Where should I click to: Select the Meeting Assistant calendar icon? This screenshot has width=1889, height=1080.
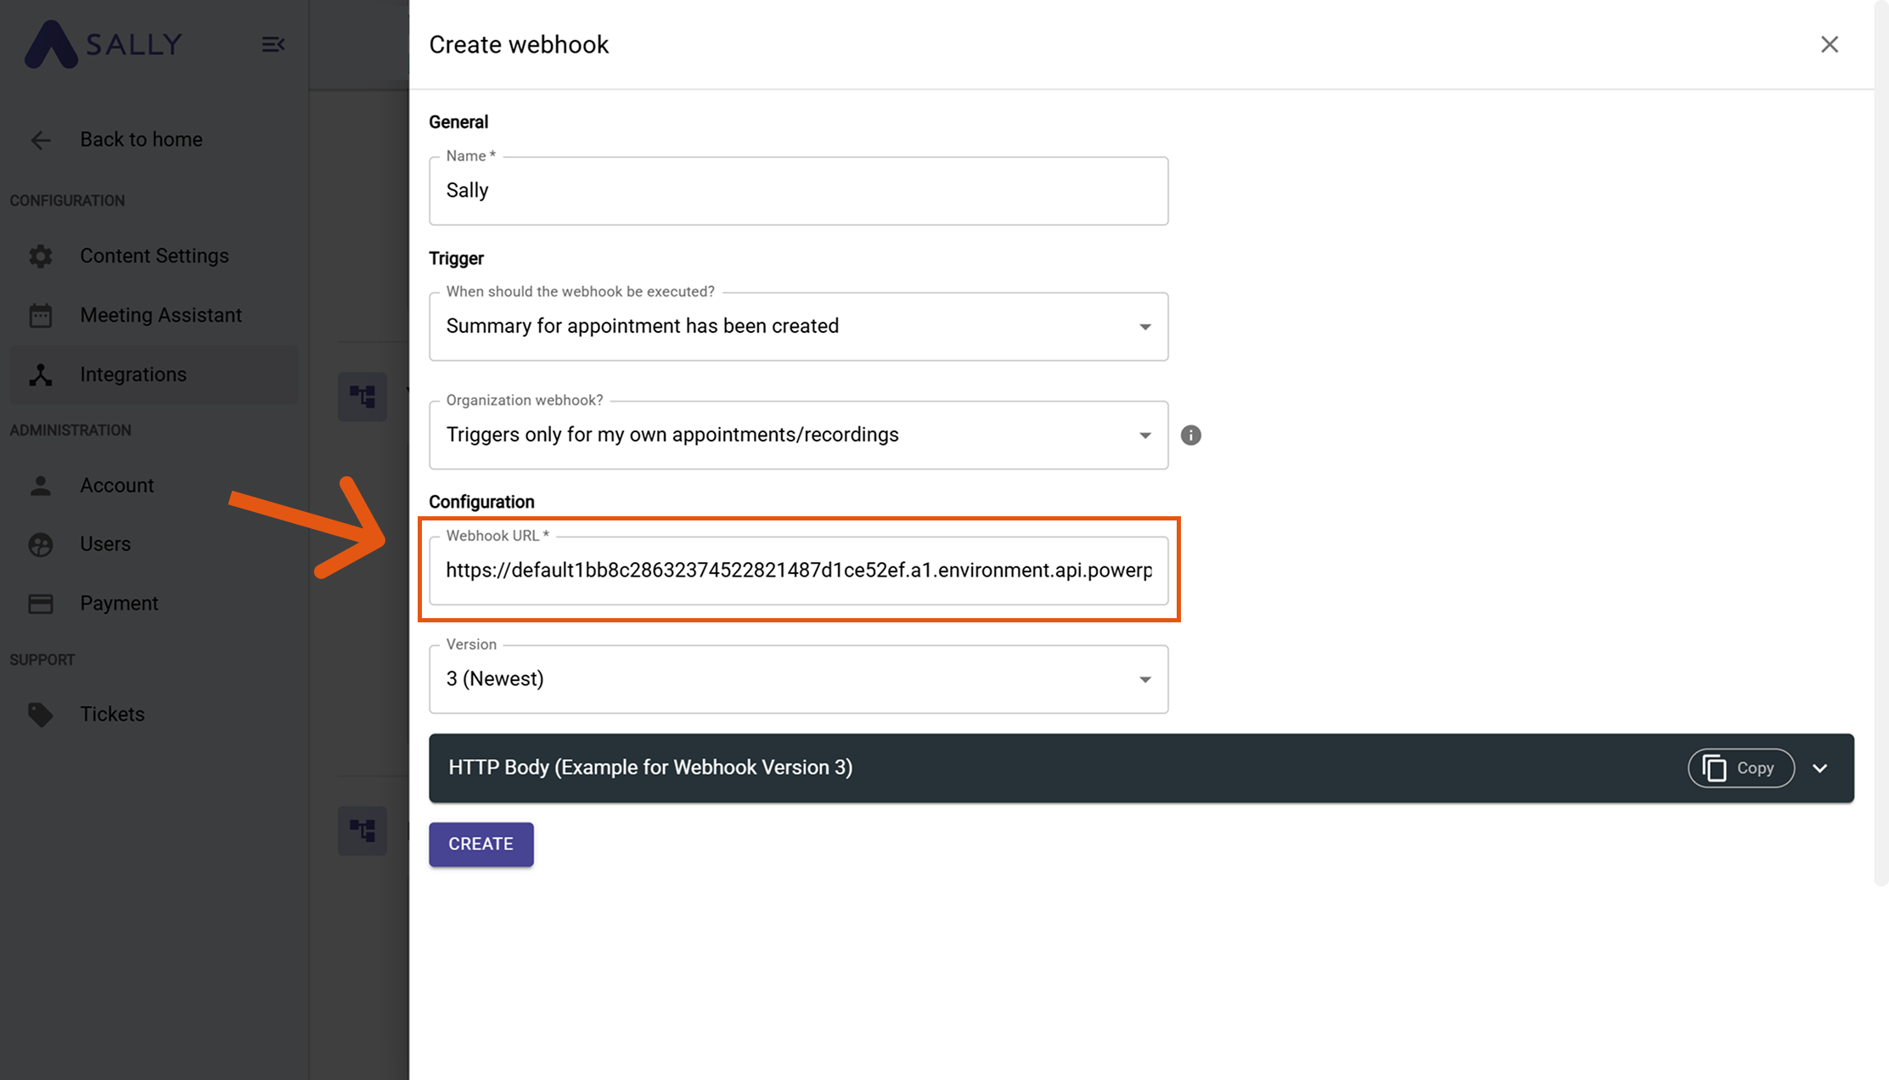(40, 314)
